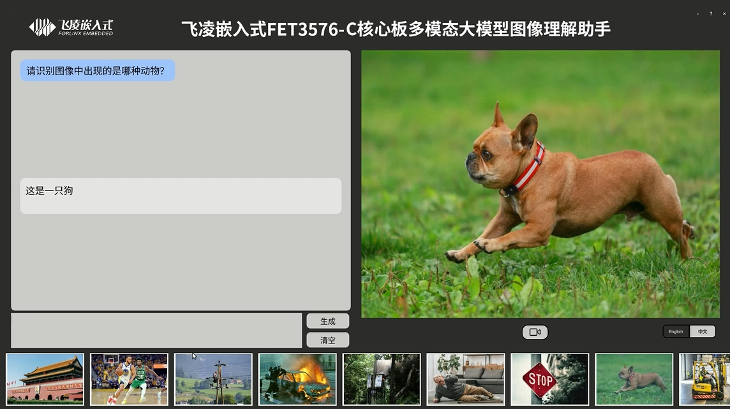The width and height of the screenshot is (730, 409).
Task: Switch language to 中文
Action: (702, 331)
